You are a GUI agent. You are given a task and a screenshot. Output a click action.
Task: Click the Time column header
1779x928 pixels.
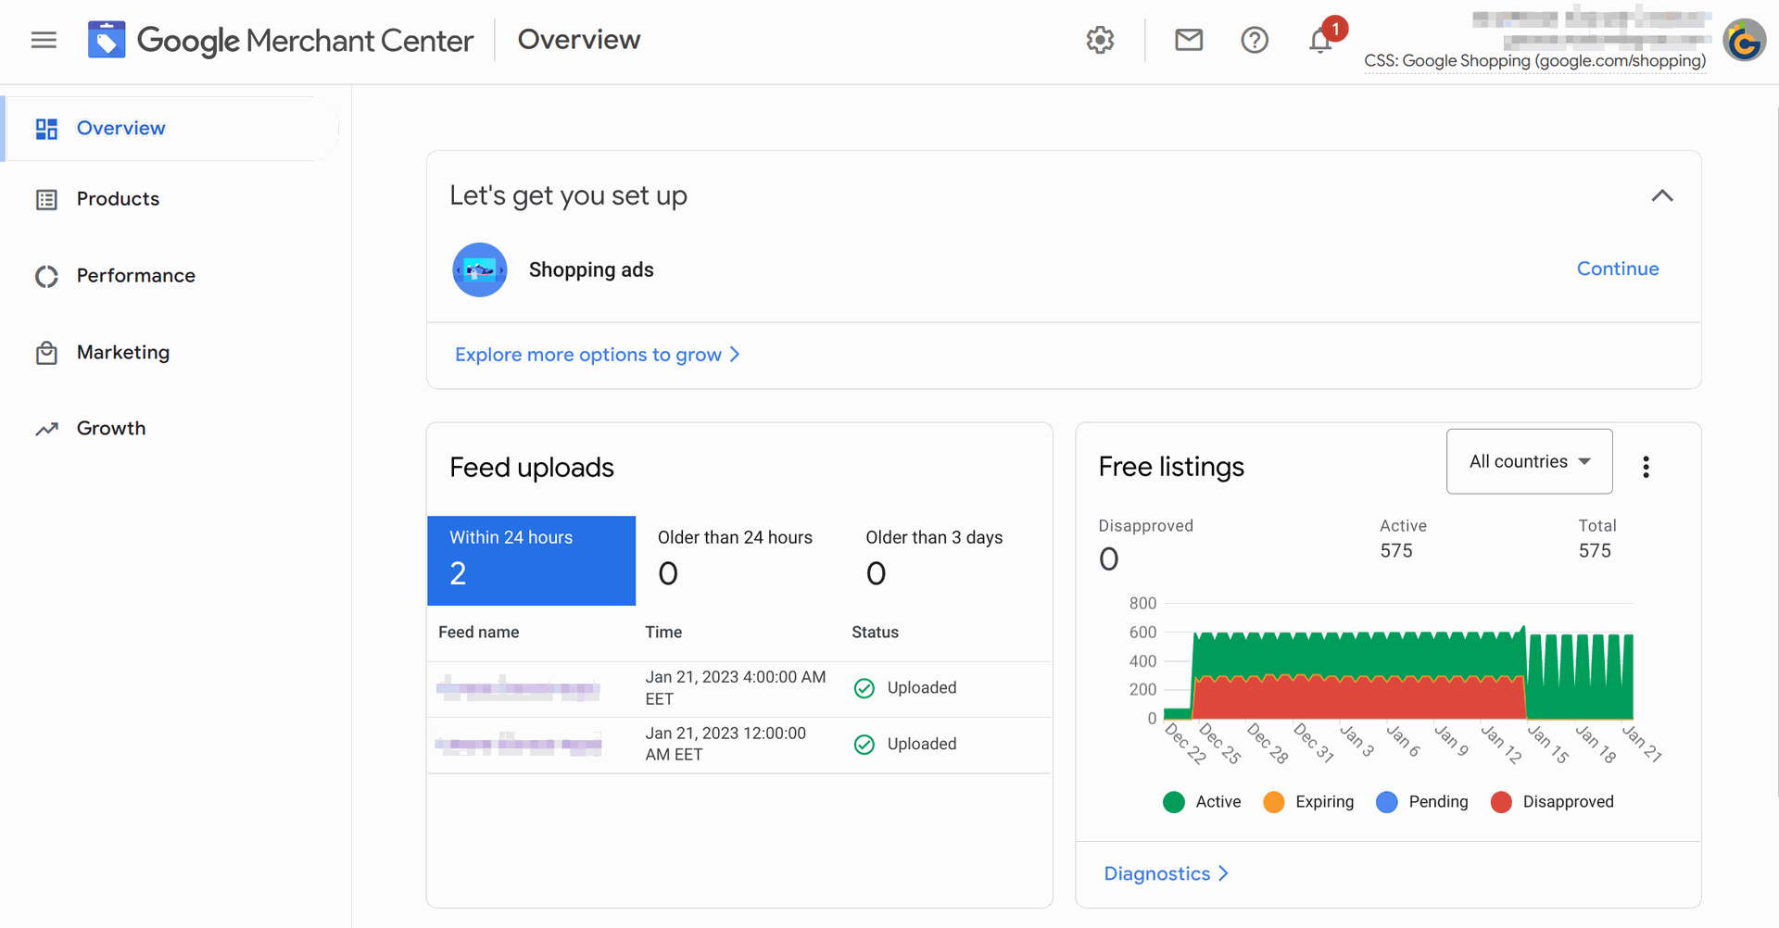[663, 633]
